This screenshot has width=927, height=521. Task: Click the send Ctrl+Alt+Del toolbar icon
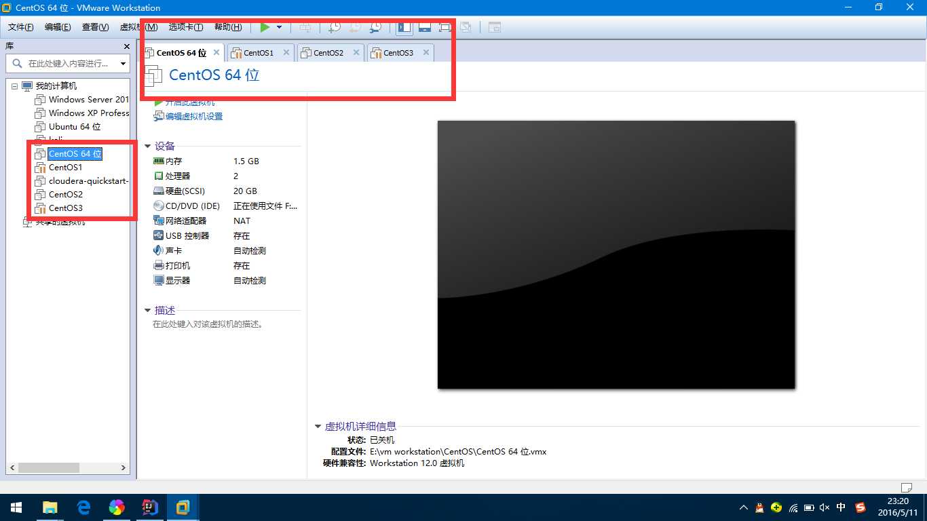pyautogui.click(x=305, y=27)
